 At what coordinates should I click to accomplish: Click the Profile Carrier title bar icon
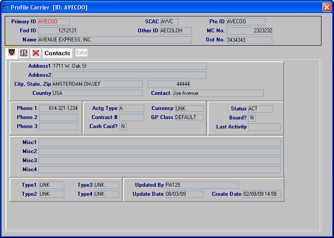[x=6, y=7]
